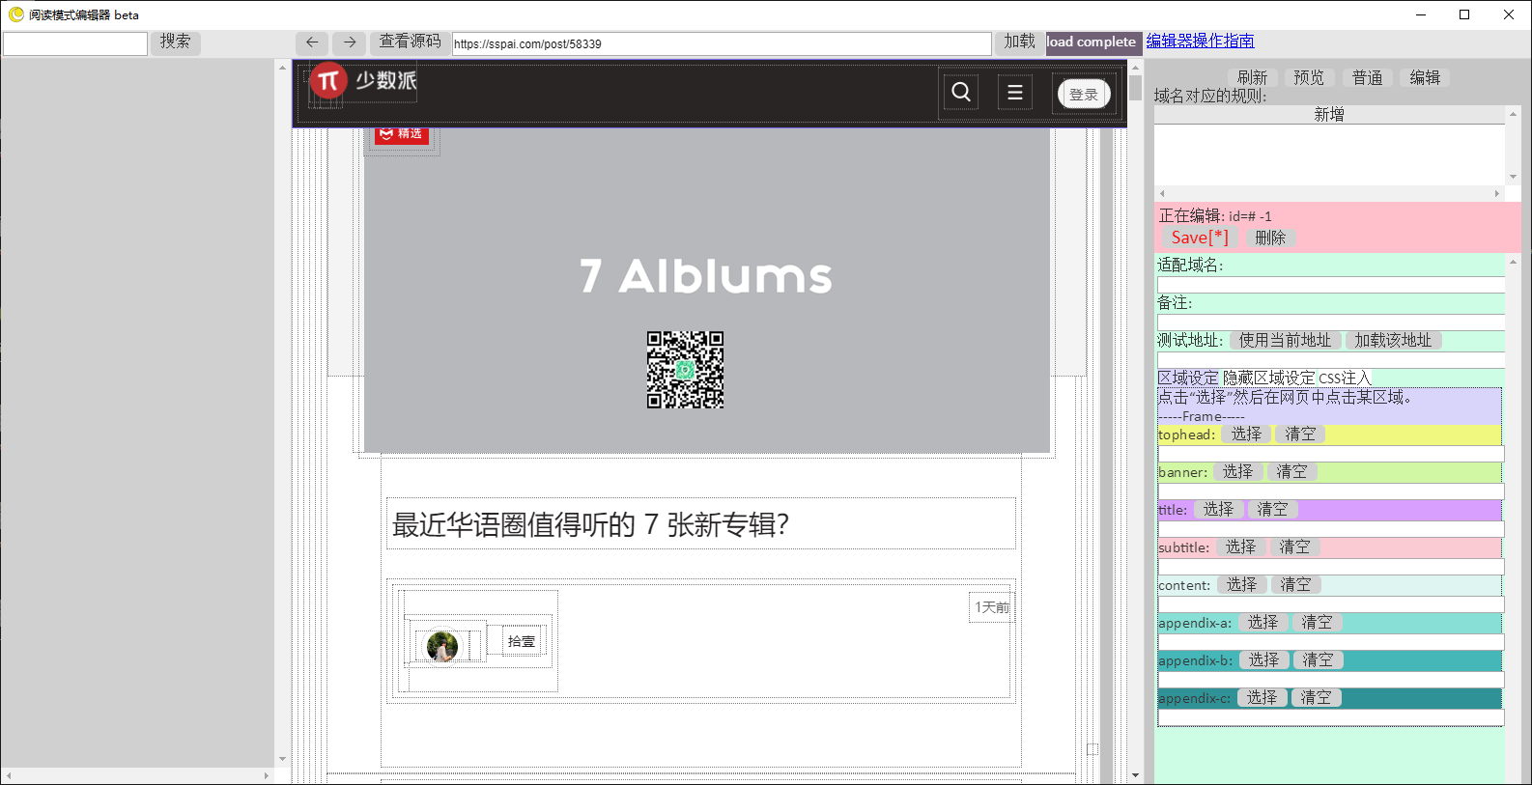Click the QR code image in banner
Image resolution: width=1532 pixels, height=785 pixels.
[685, 370]
